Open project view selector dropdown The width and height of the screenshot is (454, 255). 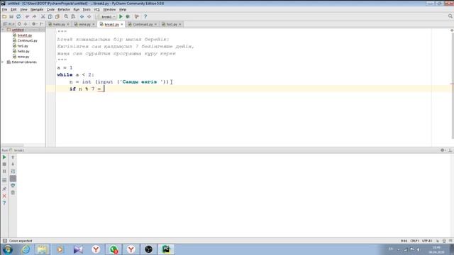pos(9,24)
